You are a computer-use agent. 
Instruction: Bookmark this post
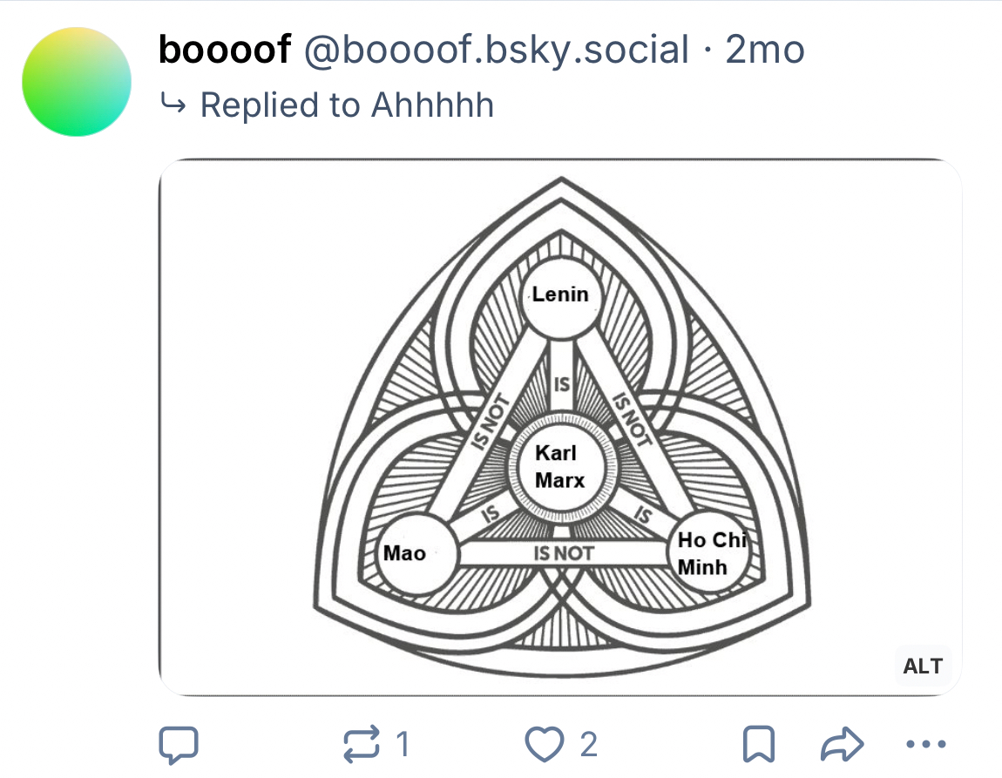pos(758,745)
